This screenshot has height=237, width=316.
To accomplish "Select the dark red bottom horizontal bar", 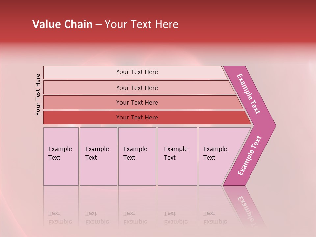I will [137, 118].
